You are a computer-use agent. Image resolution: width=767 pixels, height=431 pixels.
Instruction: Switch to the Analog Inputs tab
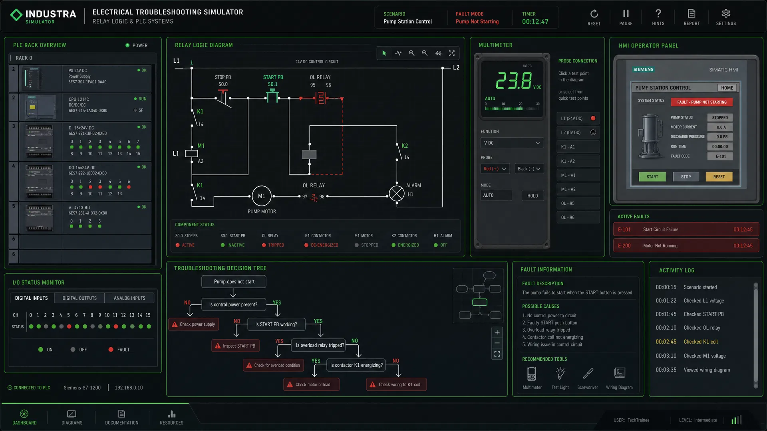129,298
